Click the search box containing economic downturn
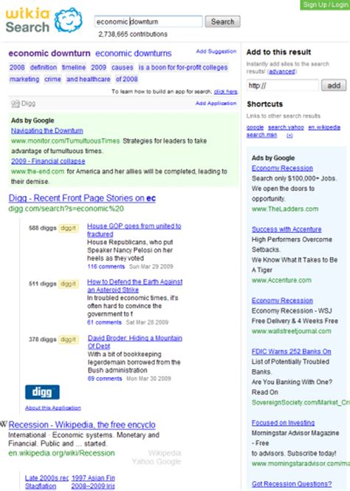 (x=148, y=21)
